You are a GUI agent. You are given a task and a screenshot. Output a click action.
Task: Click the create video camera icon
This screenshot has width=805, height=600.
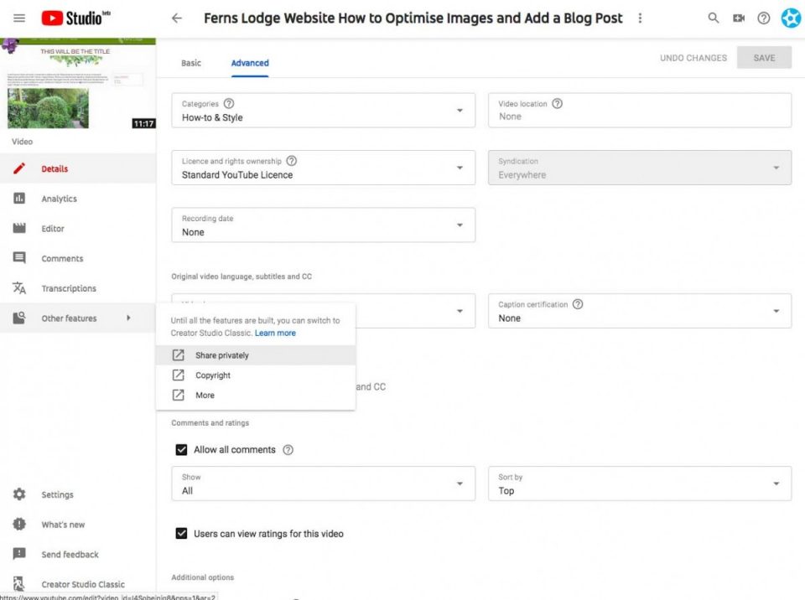(x=738, y=18)
